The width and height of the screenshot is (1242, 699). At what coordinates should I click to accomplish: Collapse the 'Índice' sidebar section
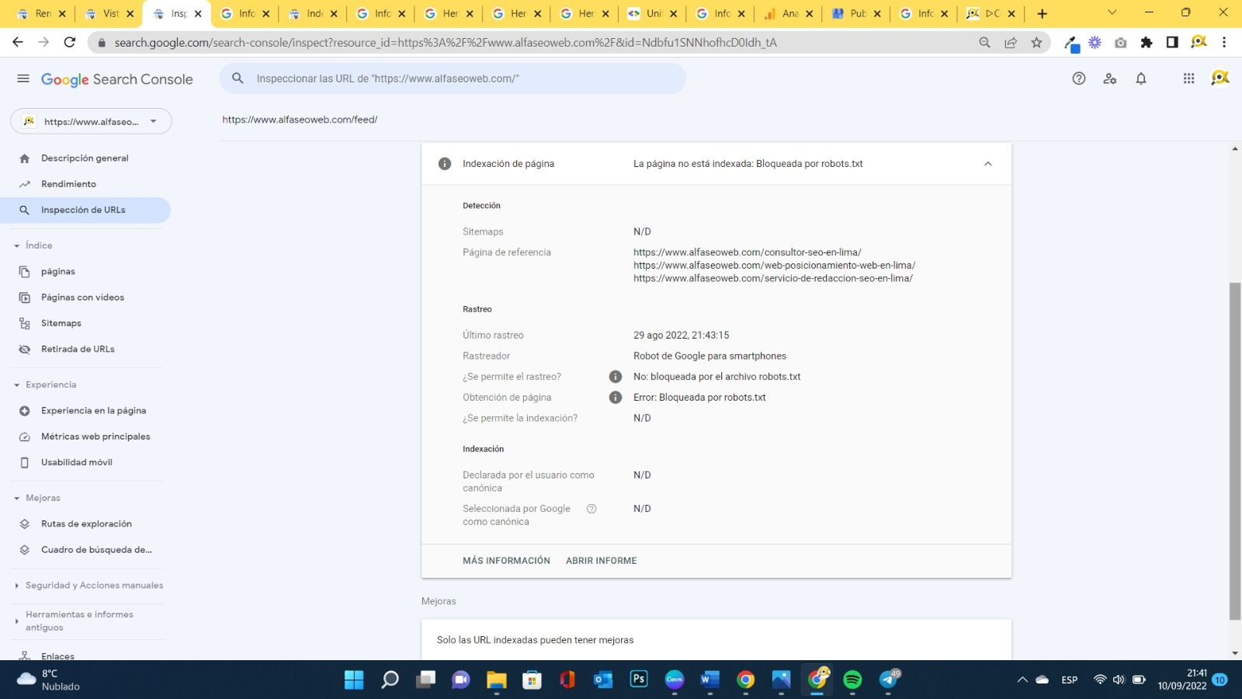coord(17,245)
